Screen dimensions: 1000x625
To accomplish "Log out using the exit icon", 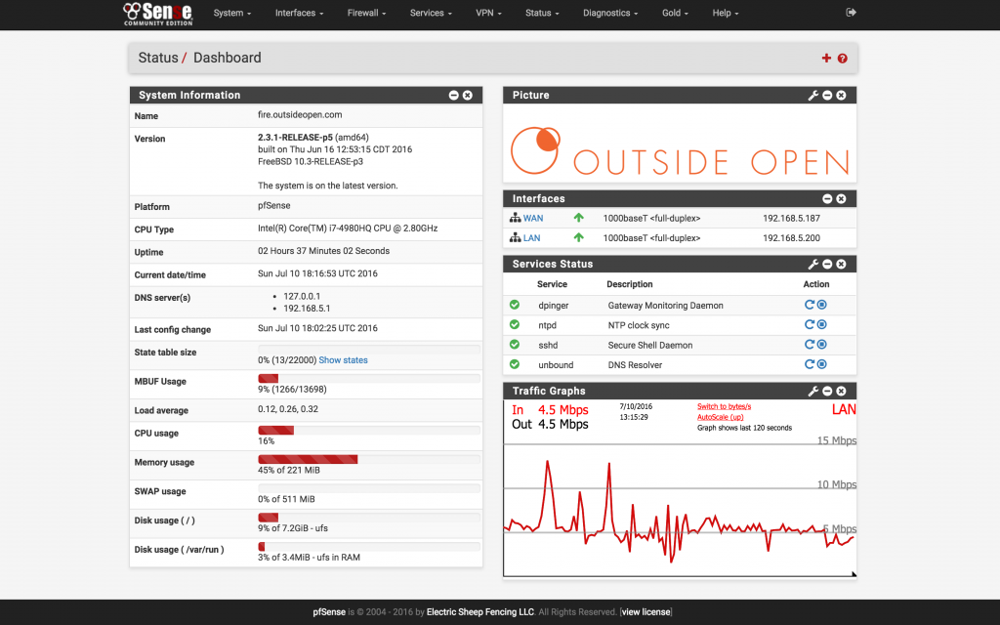I will (x=851, y=12).
